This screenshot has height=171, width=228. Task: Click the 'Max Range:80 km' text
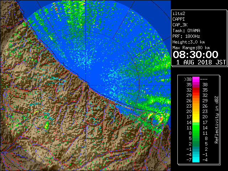click(x=191, y=48)
